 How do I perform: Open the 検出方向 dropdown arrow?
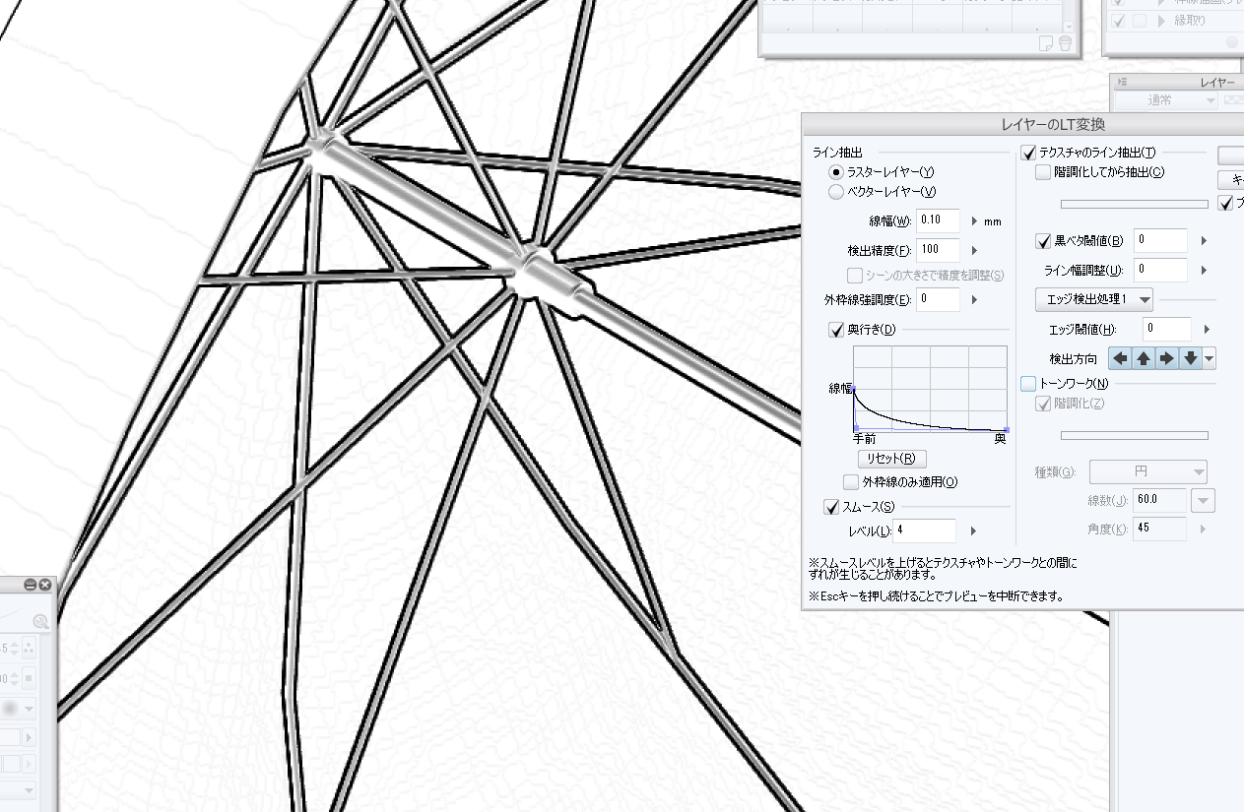click(1210, 358)
